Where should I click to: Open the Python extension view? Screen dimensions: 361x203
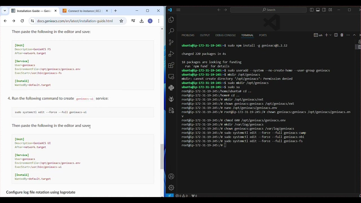coord(171,88)
